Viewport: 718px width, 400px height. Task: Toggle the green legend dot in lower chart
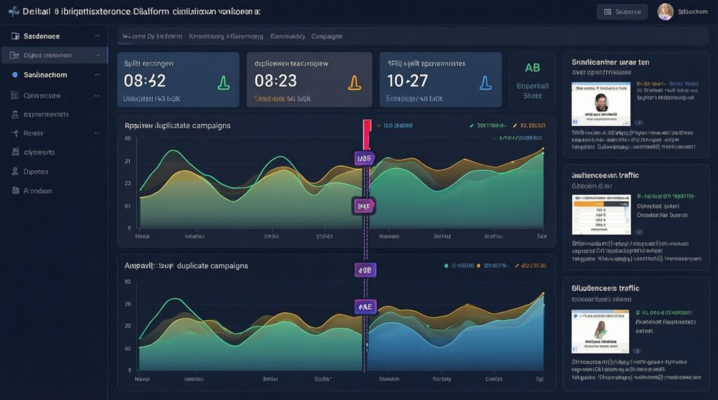[x=446, y=266]
